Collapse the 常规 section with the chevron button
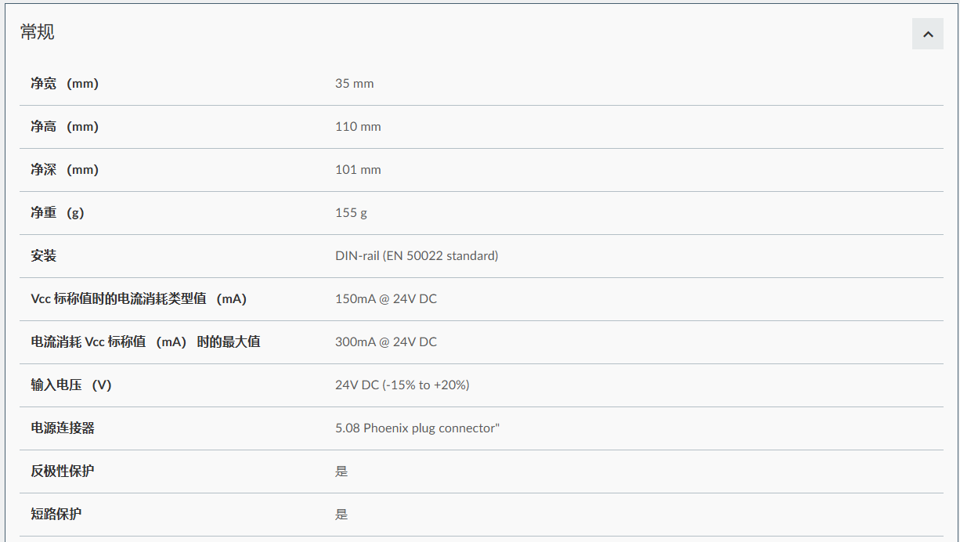 point(927,34)
